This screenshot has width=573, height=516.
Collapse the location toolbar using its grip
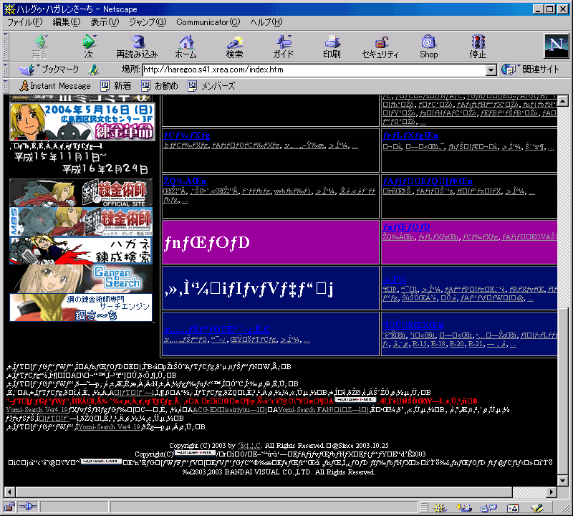(x=6, y=70)
